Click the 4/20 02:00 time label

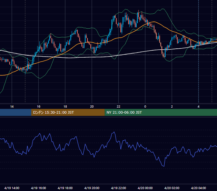pos(172,188)
